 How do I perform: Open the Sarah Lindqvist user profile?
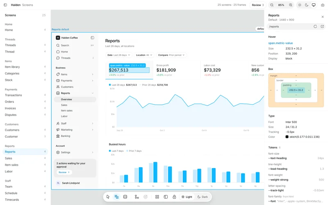pyautogui.click(x=75, y=183)
